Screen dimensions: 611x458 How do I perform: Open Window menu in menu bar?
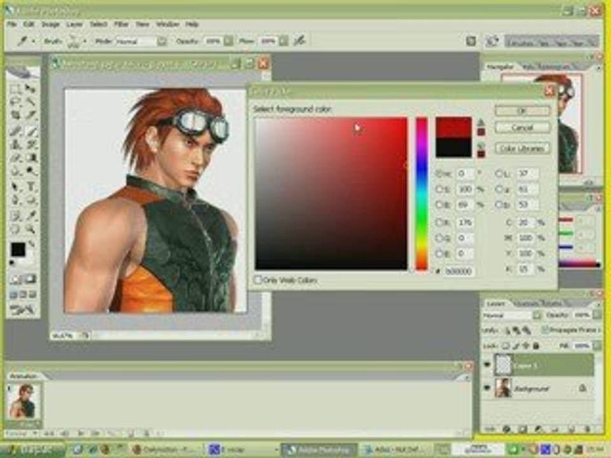[x=167, y=24]
